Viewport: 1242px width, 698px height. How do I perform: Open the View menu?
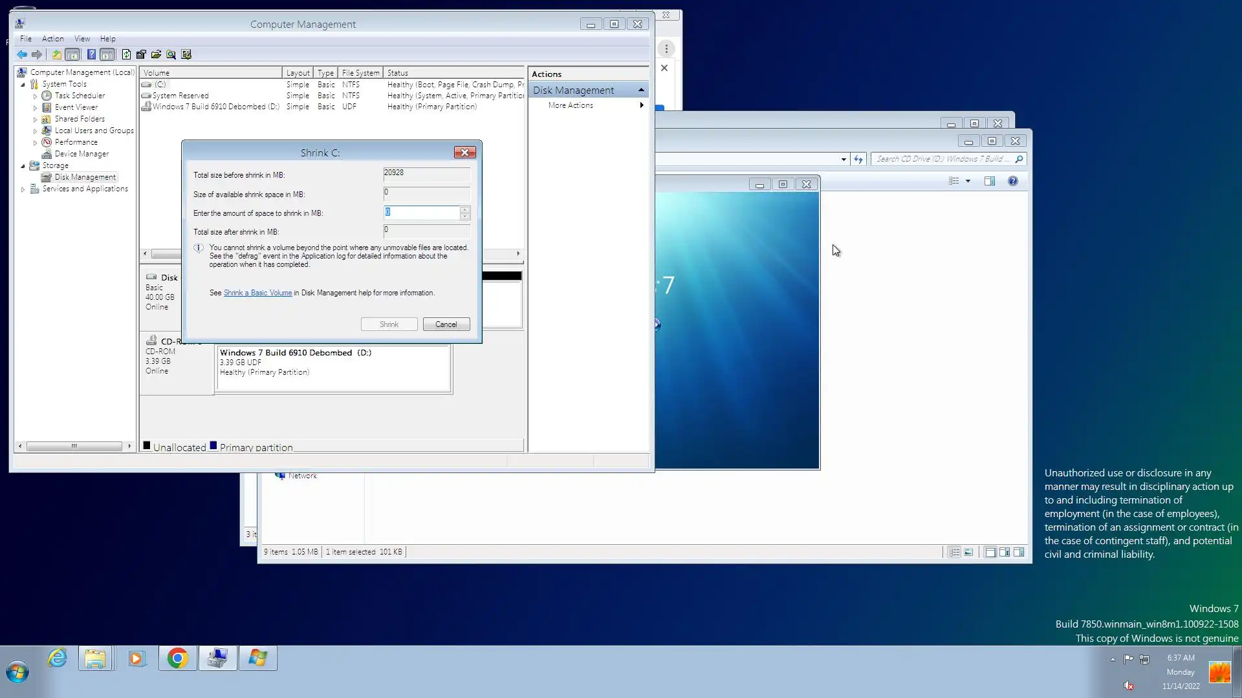pyautogui.click(x=82, y=39)
